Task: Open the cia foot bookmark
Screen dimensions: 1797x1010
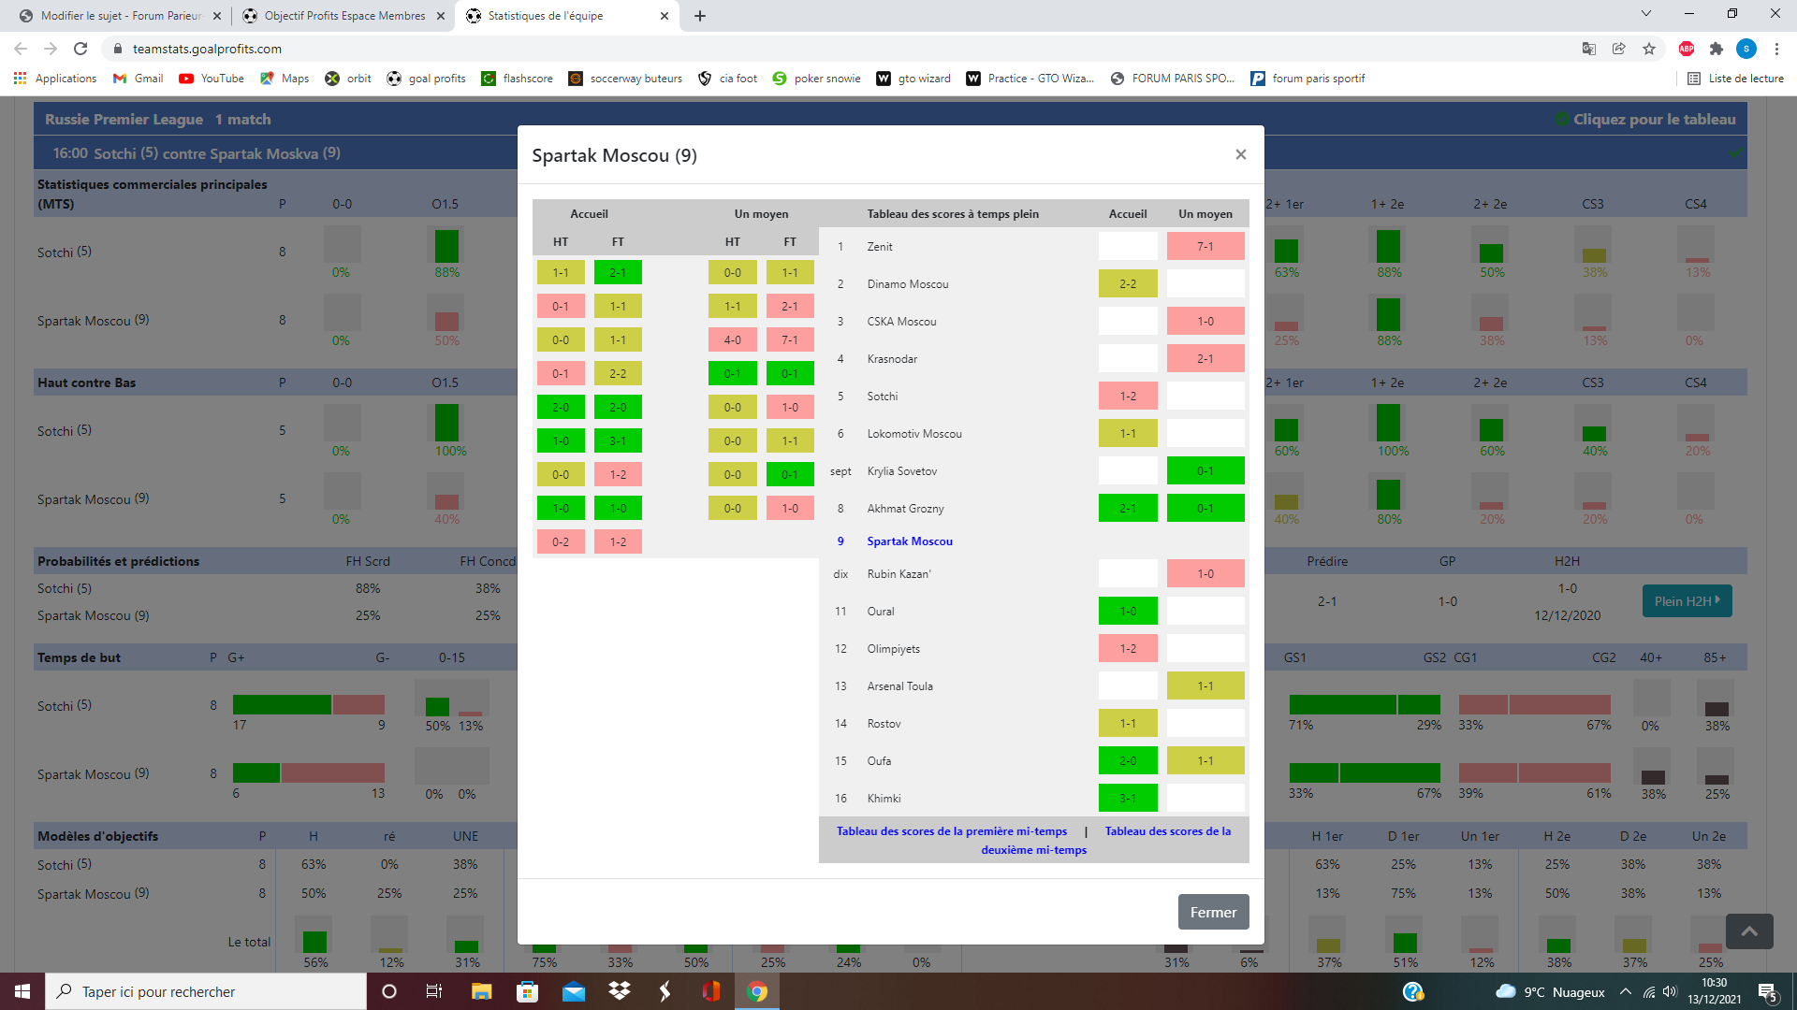Action: tap(727, 79)
